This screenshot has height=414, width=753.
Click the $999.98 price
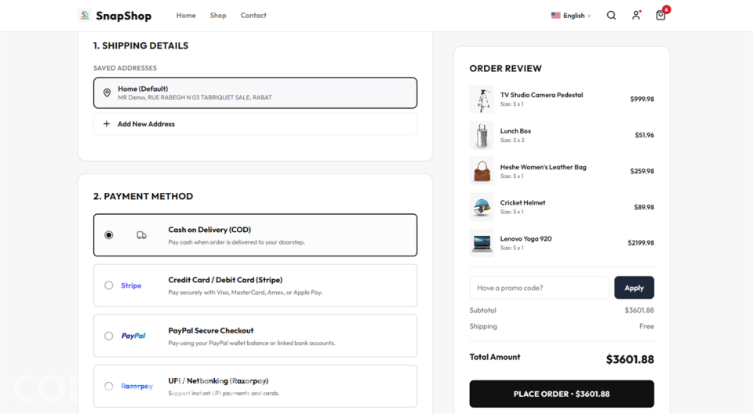(x=642, y=99)
